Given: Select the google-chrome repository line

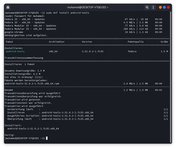Looking at the screenshot, I should click(x=83, y=32).
